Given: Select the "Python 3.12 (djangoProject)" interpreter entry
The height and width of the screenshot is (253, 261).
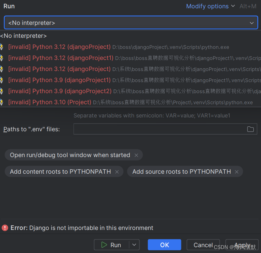Looking at the screenshot, I should (59, 47).
